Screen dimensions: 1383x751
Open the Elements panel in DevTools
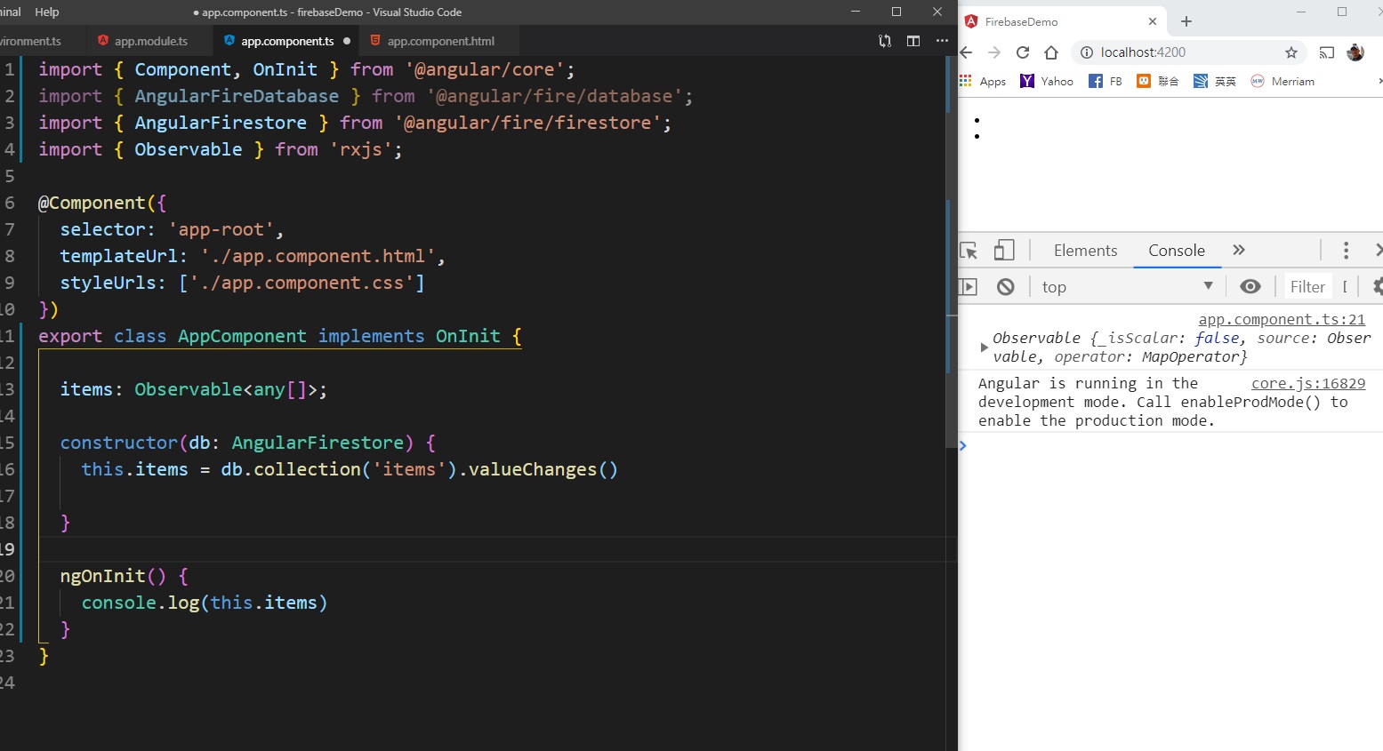coord(1084,250)
